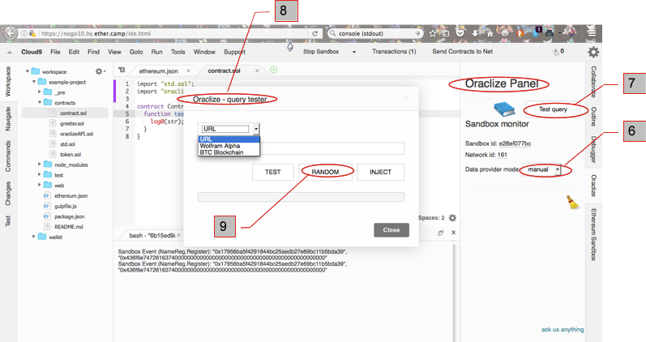The width and height of the screenshot is (646, 342).
Task: Click the browser back arrow button
Action: pos(10,33)
